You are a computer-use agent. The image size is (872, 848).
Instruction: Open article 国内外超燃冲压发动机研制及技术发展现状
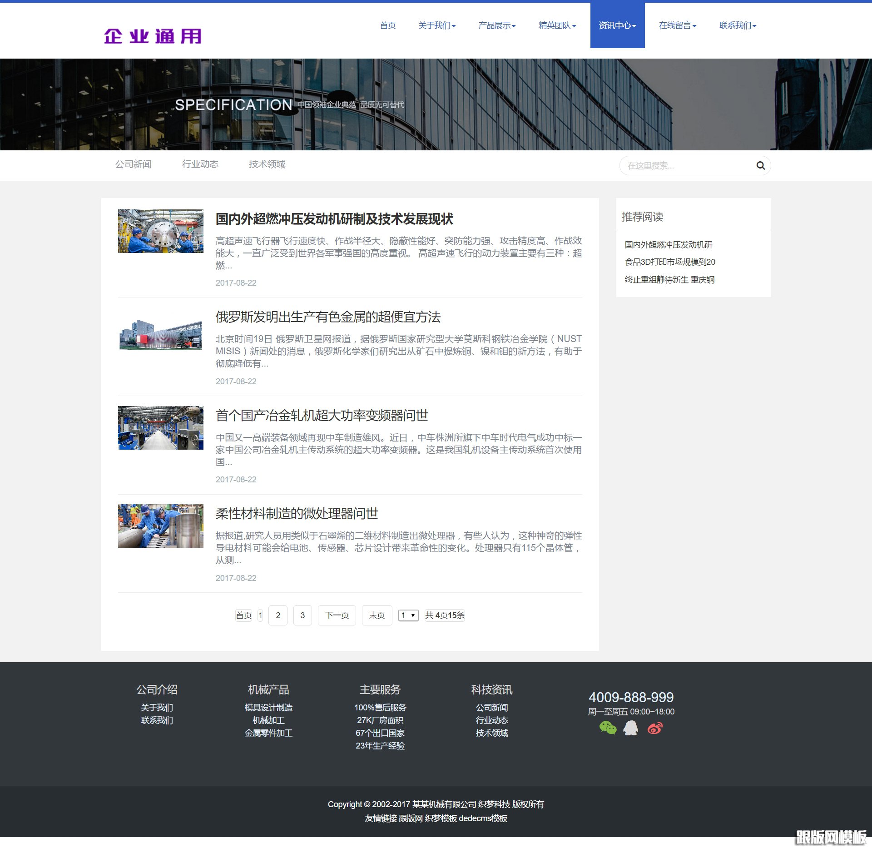(x=334, y=219)
